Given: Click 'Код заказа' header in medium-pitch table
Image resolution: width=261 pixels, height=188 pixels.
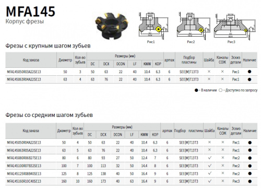Looking at the screenshot, I should coord(31,131).
